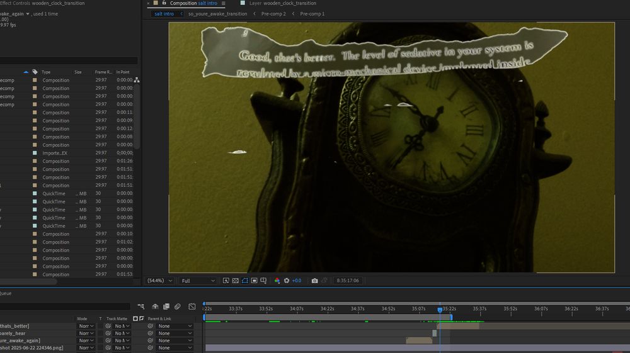
Task: Sort project items by In Point column
Action: coord(123,72)
